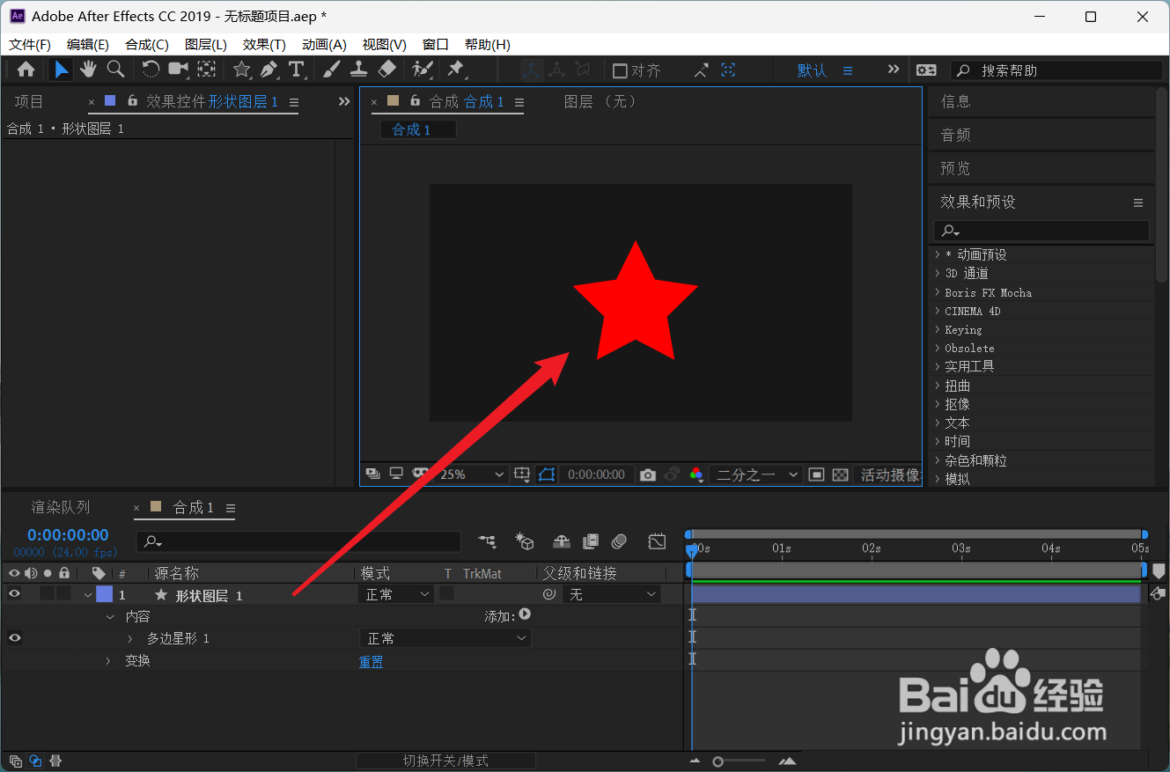
Task: Switch to the 渲染队列 tab
Action: [61, 508]
